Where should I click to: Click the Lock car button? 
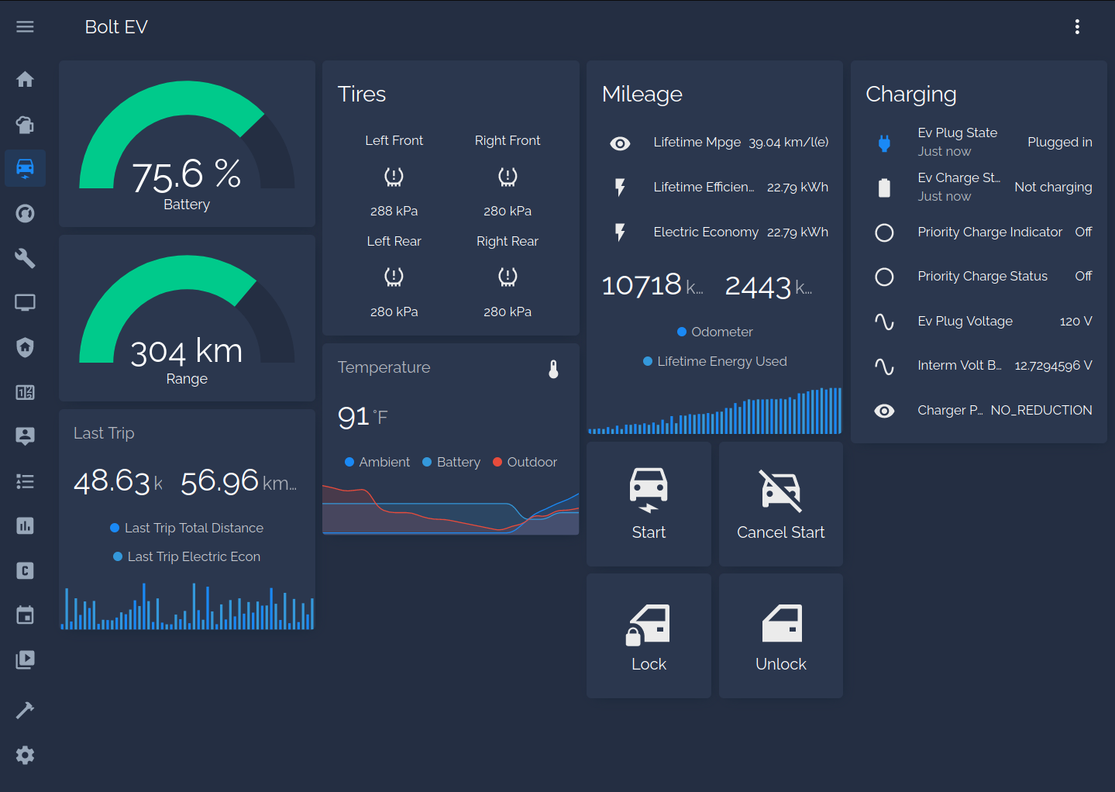[x=649, y=636]
